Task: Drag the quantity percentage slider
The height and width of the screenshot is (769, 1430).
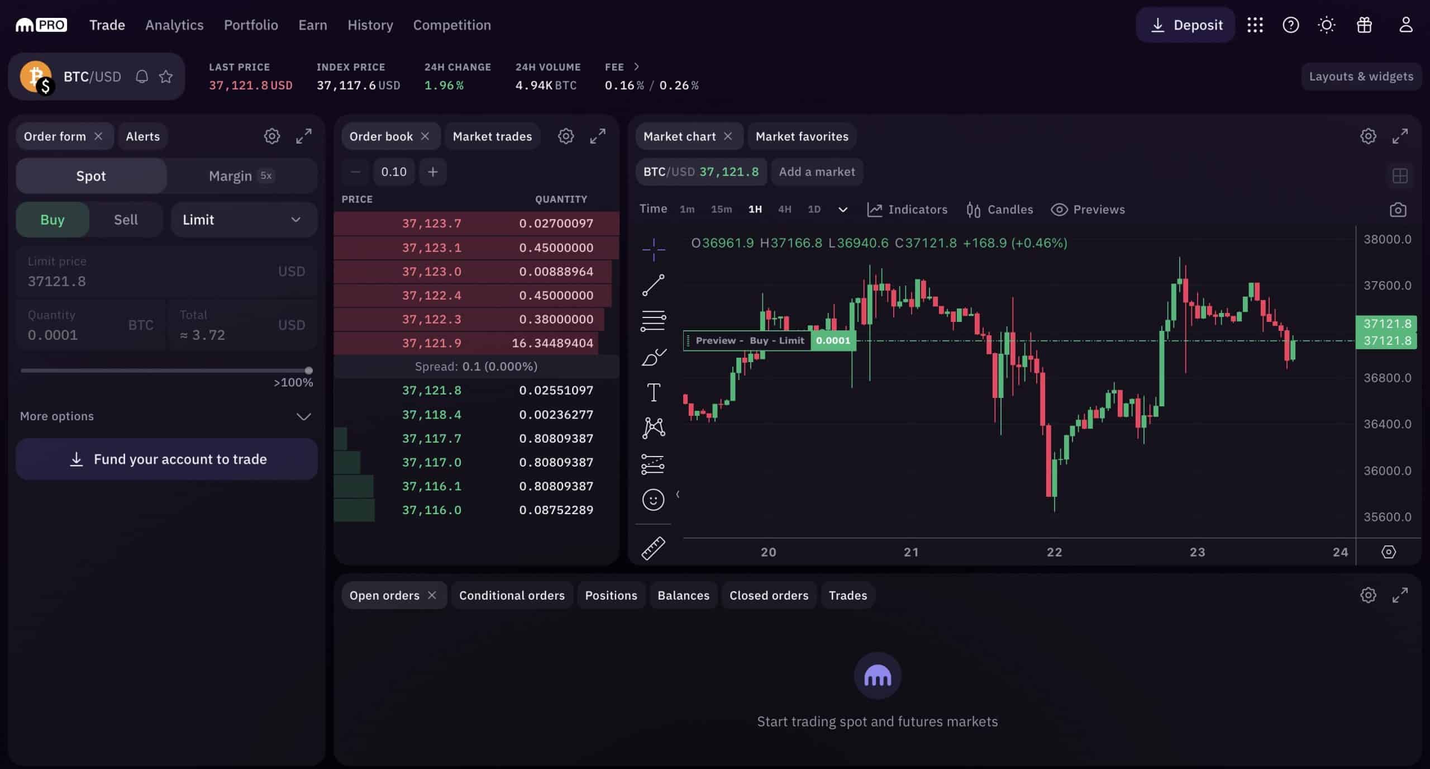Action: 307,371
